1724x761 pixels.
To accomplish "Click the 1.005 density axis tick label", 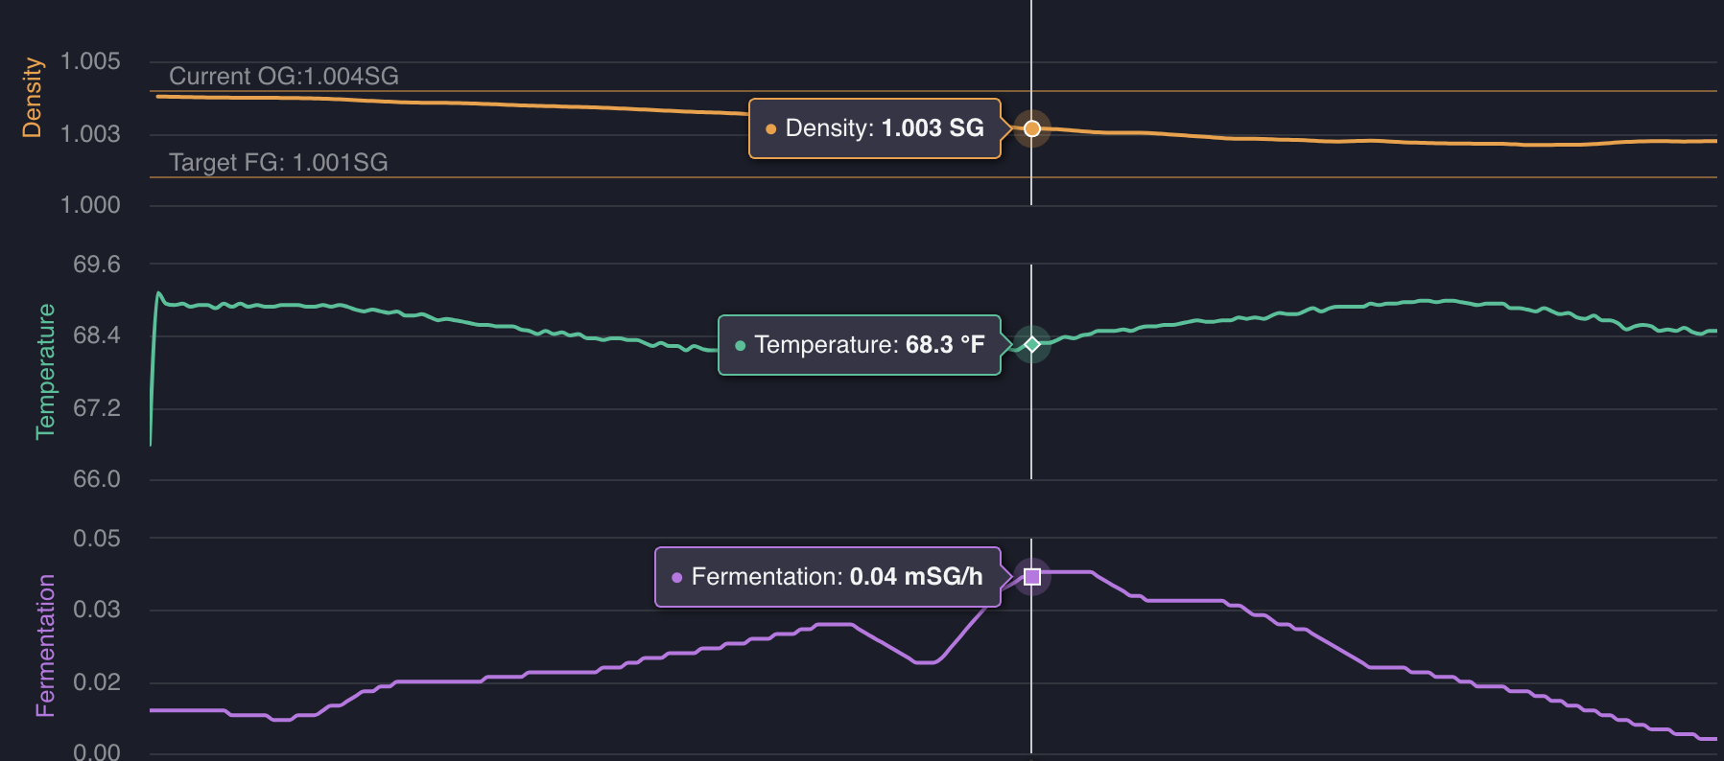I will click(90, 61).
